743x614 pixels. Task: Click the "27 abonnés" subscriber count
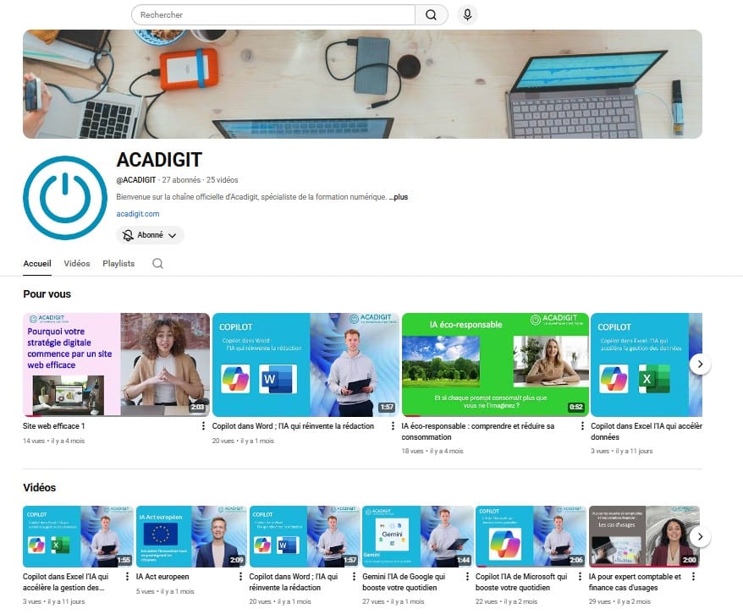[x=181, y=180]
